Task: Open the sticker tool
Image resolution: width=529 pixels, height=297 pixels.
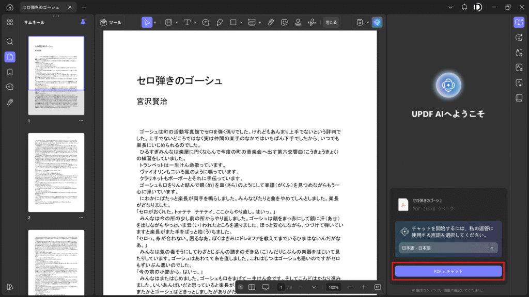Action: pos(284,22)
